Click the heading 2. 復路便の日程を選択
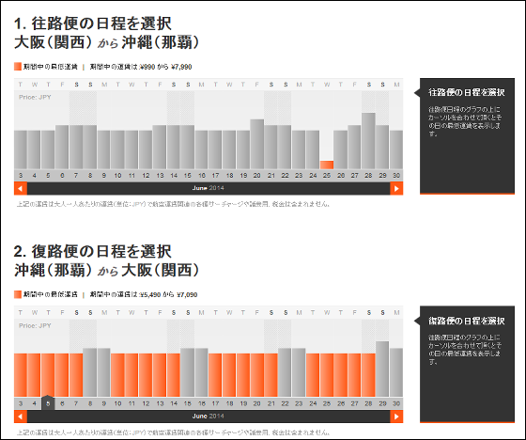Image resolution: width=526 pixels, height=440 pixels. (x=93, y=252)
